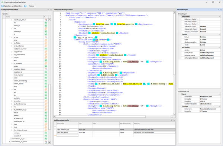Expand the kundes tree node
This screenshot has height=146, width=223.
pos(12,57)
